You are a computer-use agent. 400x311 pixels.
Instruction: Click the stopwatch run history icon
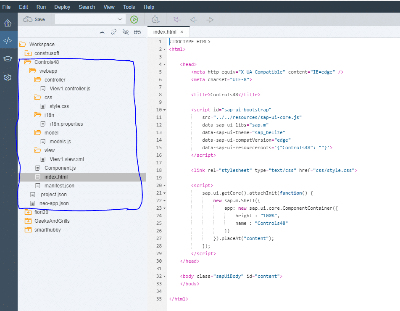coord(155,19)
